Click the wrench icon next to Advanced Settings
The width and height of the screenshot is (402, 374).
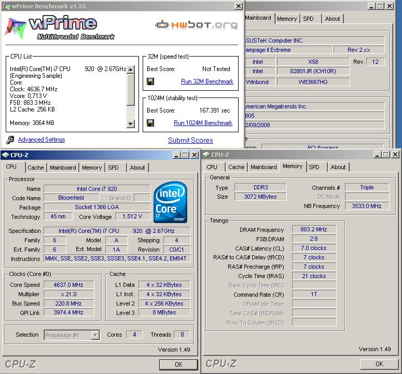point(10,140)
